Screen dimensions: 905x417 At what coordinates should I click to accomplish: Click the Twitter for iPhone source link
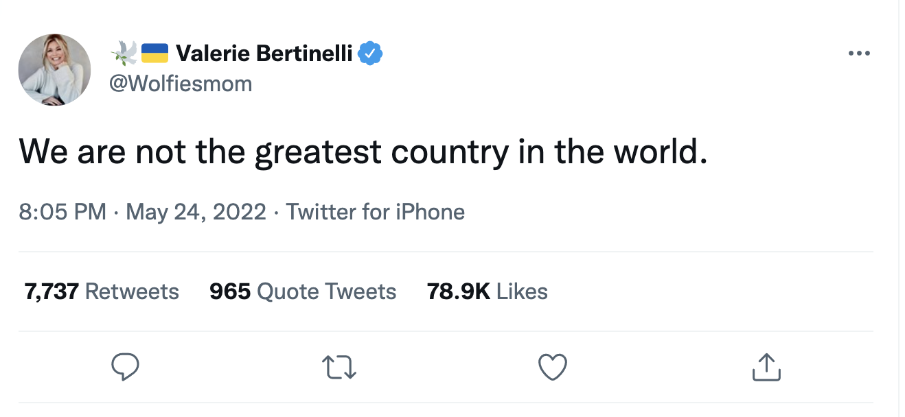[x=375, y=211]
